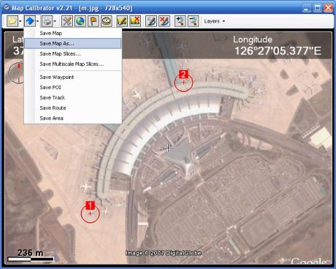Select the orange flag waypoint icon
Screen dimensions: 336x269
pyautogui.click(x=93, y=21)
